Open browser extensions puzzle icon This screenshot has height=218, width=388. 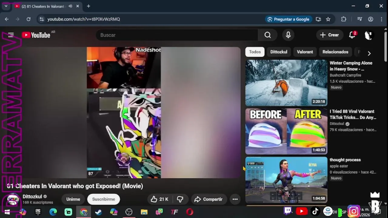point(343,19)
